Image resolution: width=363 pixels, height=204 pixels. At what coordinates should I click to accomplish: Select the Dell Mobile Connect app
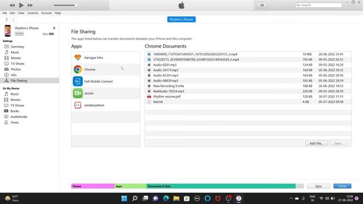point(106,82)
